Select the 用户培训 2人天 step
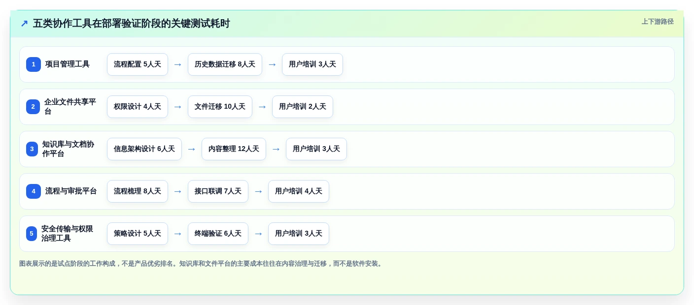694x305 pixels. click(x=303, y=107)
